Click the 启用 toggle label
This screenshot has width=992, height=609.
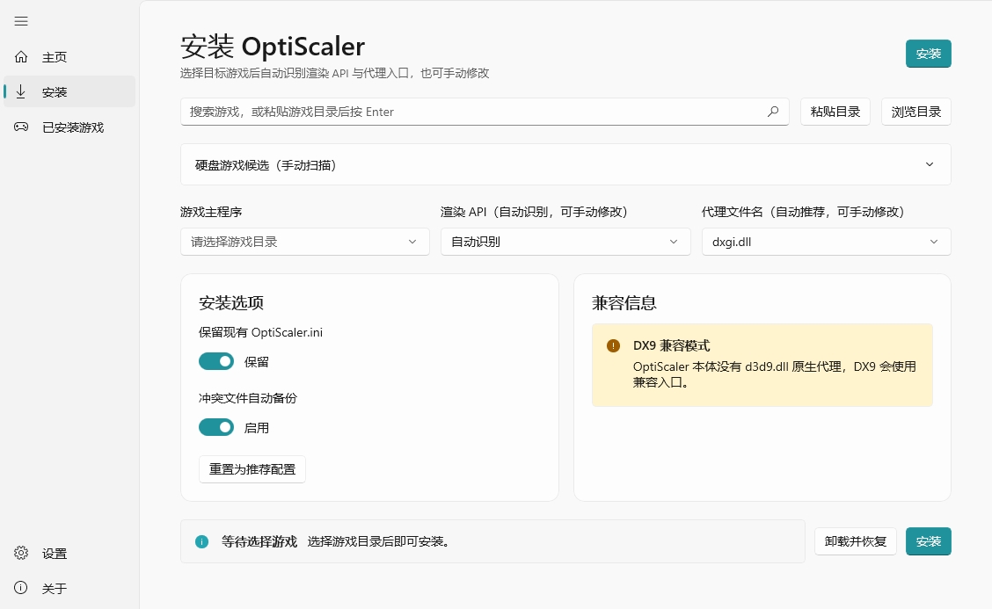[256, 427]
